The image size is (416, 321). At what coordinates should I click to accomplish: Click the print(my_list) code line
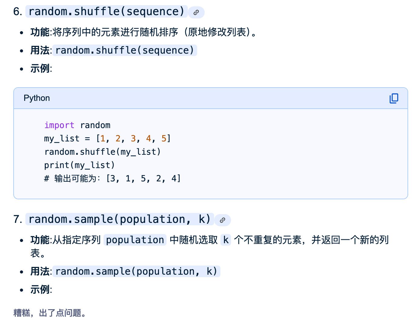[x=79, y=165]
